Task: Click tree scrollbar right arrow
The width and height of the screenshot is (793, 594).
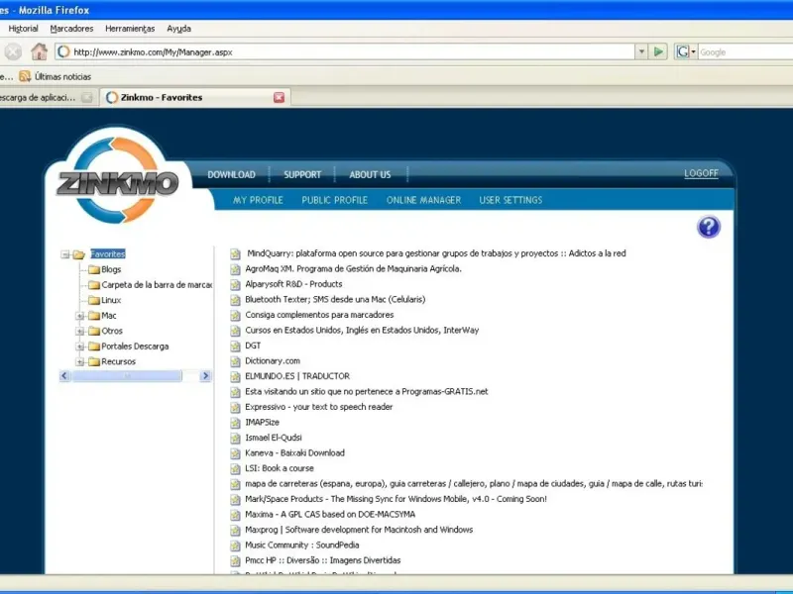Action: click(x=205, y=376)
